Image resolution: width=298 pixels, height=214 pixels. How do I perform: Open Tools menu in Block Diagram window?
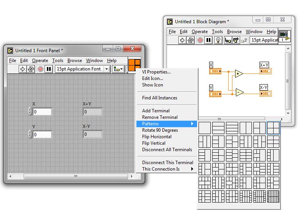[x=217, y=32]
